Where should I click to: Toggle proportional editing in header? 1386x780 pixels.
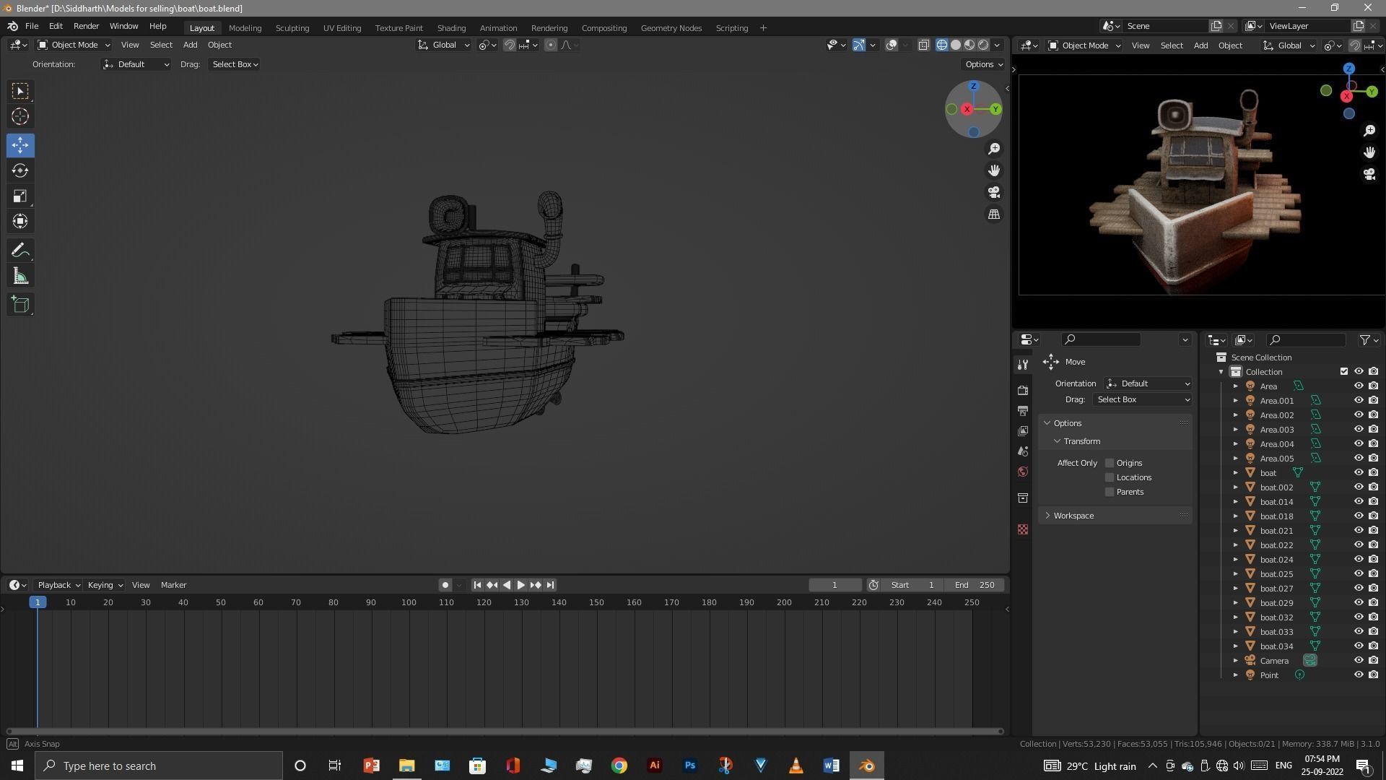[551, 45]
